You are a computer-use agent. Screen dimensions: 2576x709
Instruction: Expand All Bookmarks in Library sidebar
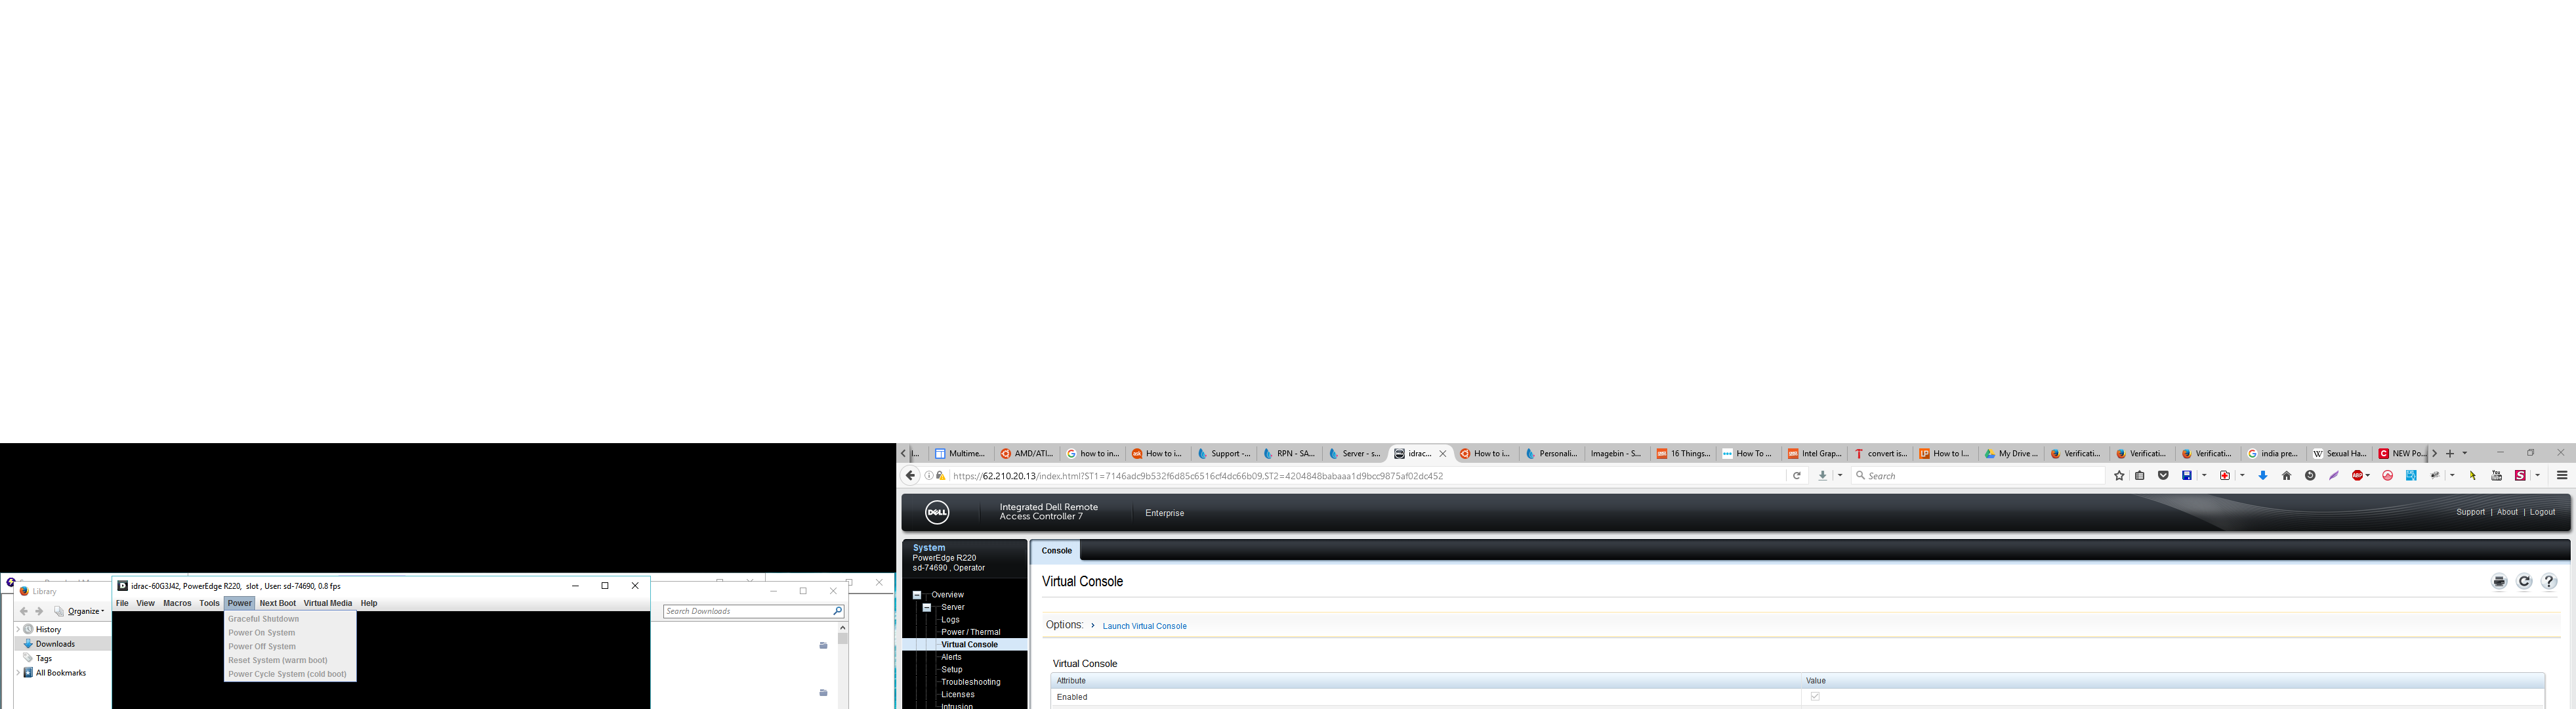(18, 673)
